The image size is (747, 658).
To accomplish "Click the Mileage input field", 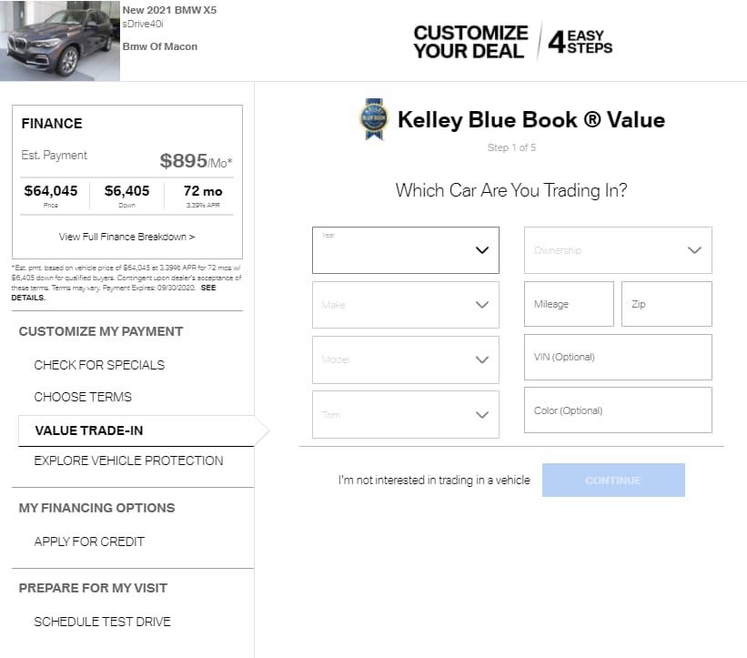I will (569, 304).
